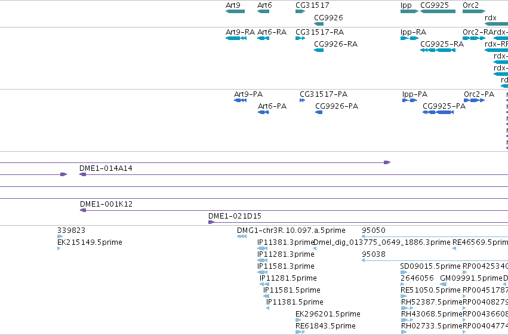Screen dimensions: 508x335
Task: Select the Art9-PA protein feature
Action: pyautogui.click(x=240, y=100)
